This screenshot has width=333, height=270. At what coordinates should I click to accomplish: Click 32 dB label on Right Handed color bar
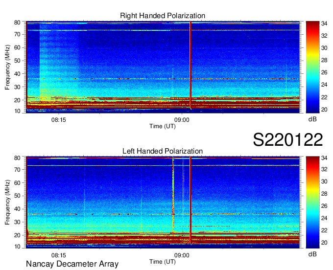pos(324,36)
